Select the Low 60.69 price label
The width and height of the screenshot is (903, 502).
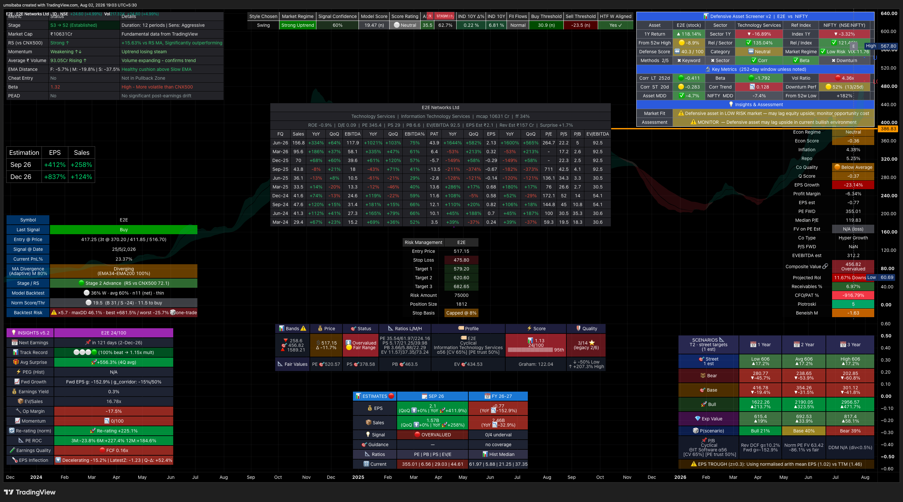point(880,277)
